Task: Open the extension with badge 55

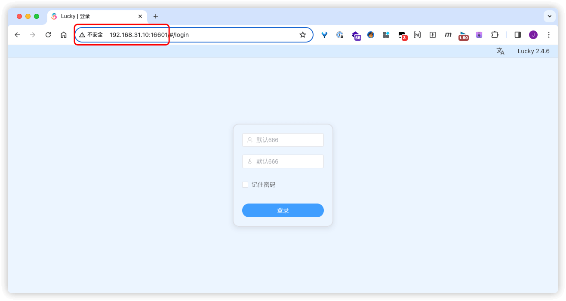Action: tap(356, 35)
